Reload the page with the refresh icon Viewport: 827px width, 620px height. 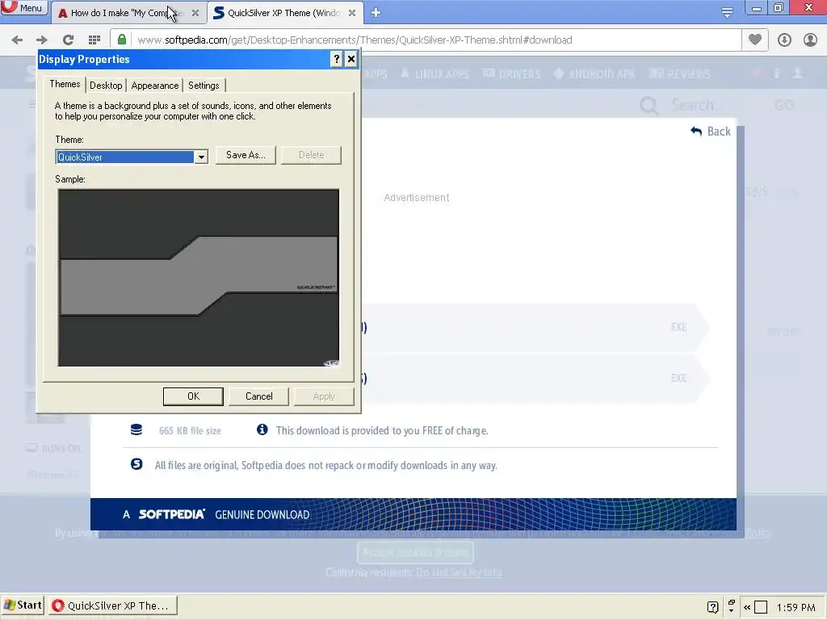point(68,40)
